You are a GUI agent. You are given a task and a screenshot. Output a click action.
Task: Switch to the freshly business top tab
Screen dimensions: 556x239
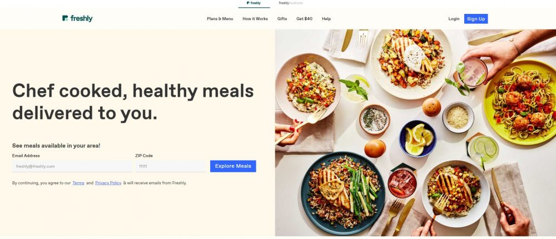click(x=291, y=3)
